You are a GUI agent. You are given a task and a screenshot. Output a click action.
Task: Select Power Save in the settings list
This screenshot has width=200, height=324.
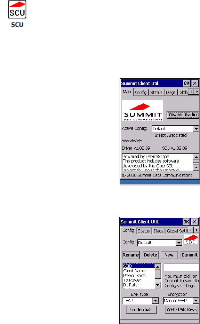(134, 275)
